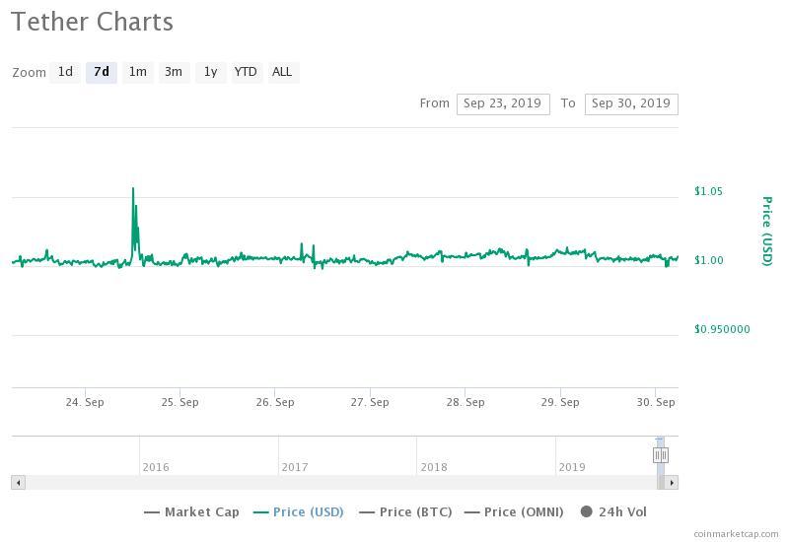Screen dimensions: 789x542
Task: Toggle the Price (OMNI) series
Action: coord(514,512)
